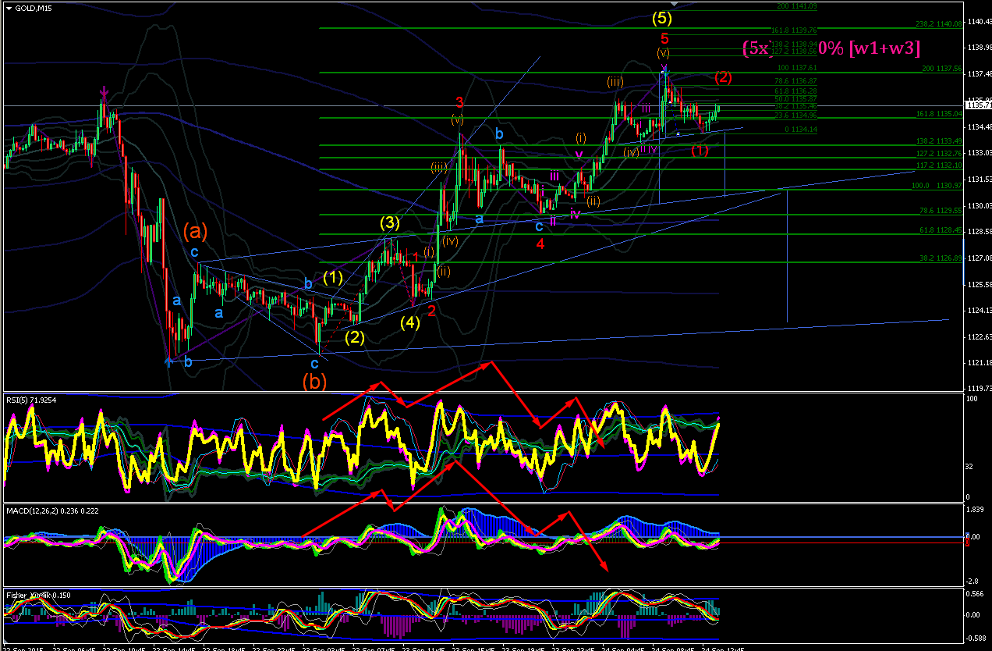Click Fibonacci level "100.0 1130.97"
The height and width of the screenshot is (651, 992).
click(938, 186)
